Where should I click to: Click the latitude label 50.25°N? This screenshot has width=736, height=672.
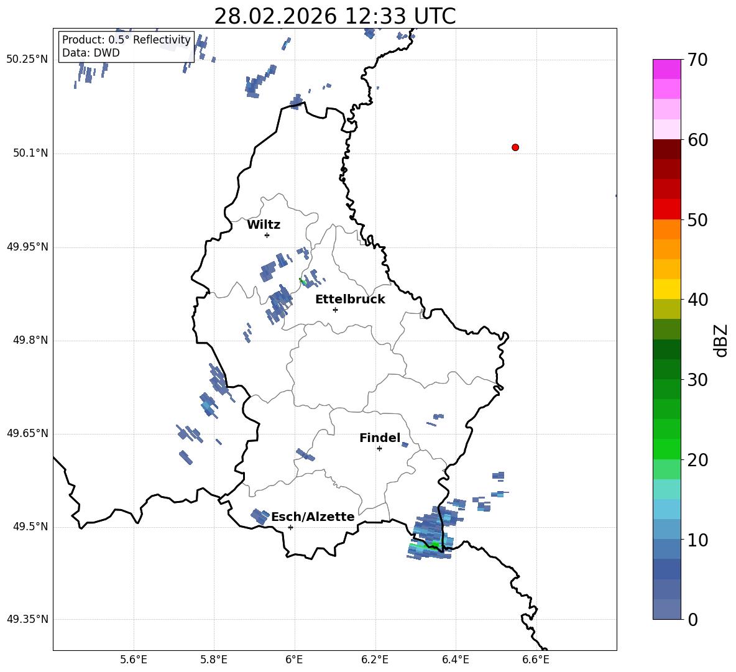coord(27,60)
